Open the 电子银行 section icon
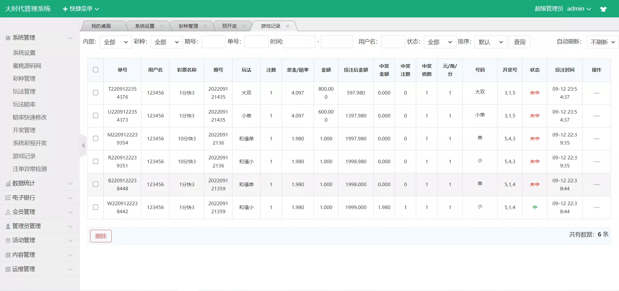The width and height of the screenshot is (619, 291). [x=7, y=197]
